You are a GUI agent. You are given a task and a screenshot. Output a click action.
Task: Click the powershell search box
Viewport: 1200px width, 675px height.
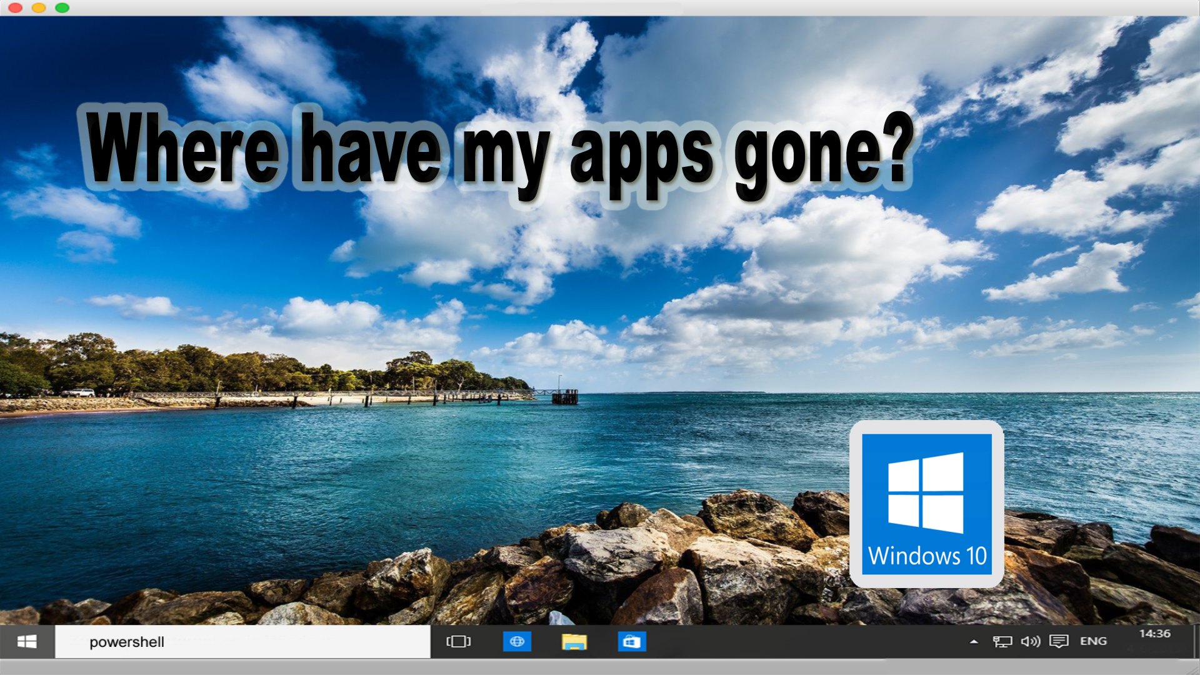[x=242, y=642]
